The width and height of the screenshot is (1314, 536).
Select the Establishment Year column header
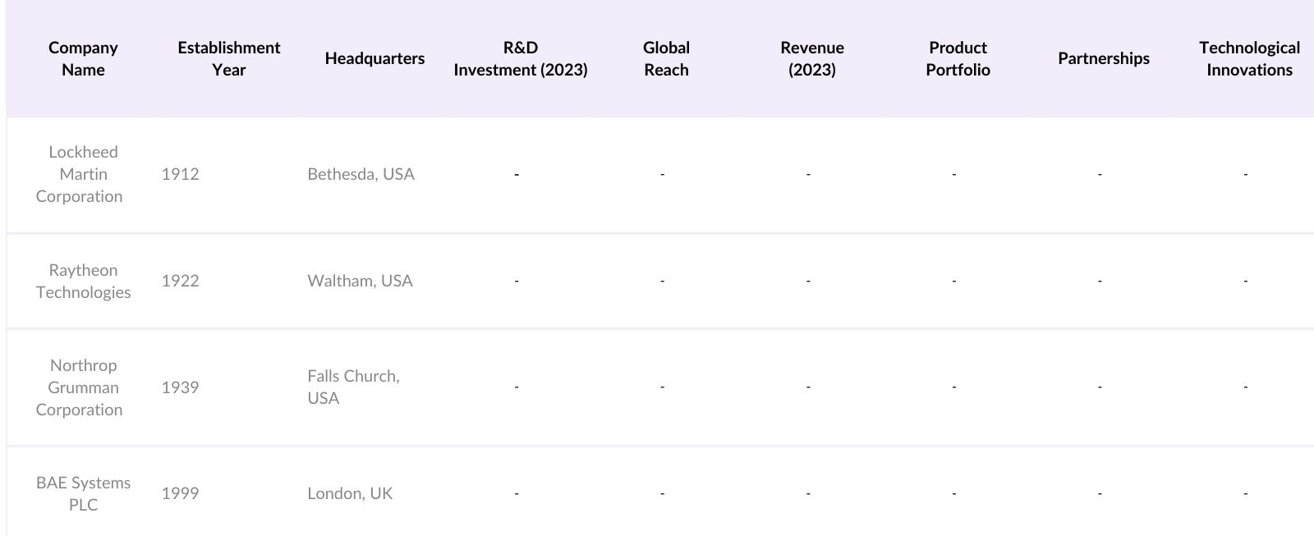pyautogui.click(x=228, y=58)
